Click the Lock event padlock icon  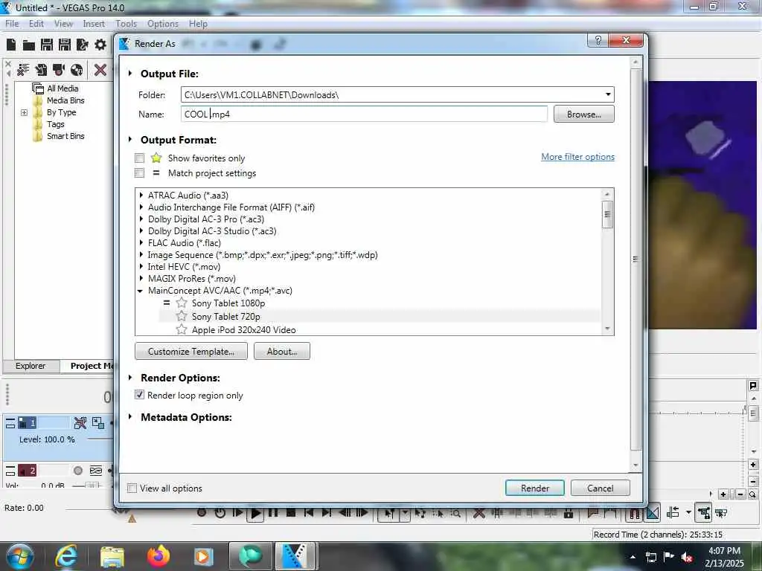568,513
